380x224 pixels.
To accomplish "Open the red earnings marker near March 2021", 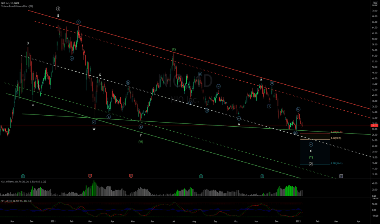I will pyautogui.click(x=90, y=176).
